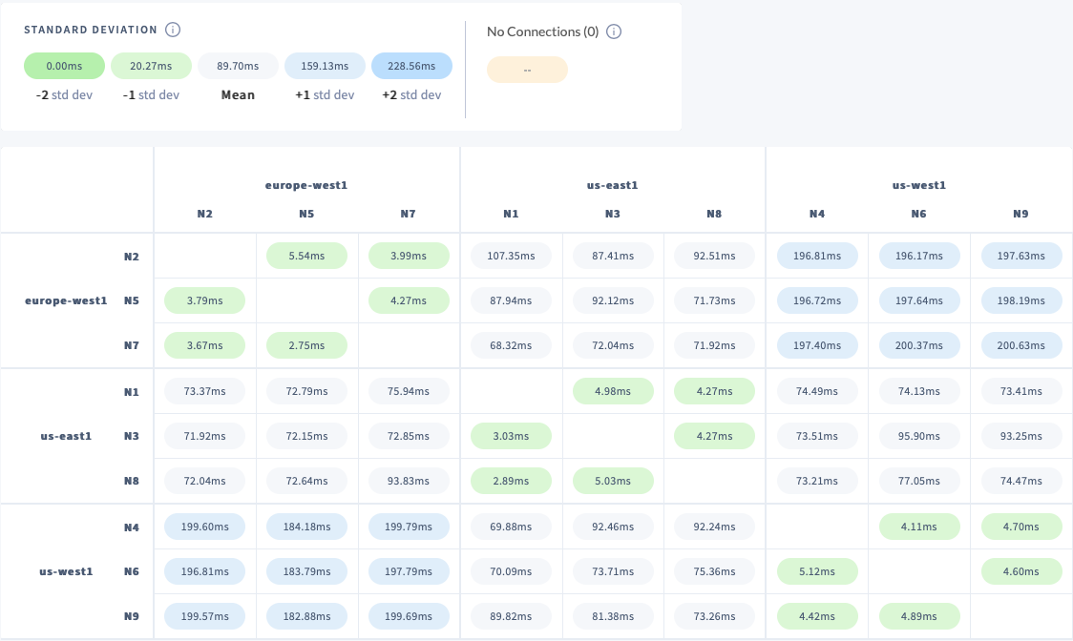
Task: Select the 228.56ms legend badge
Action: pos(411,66)
